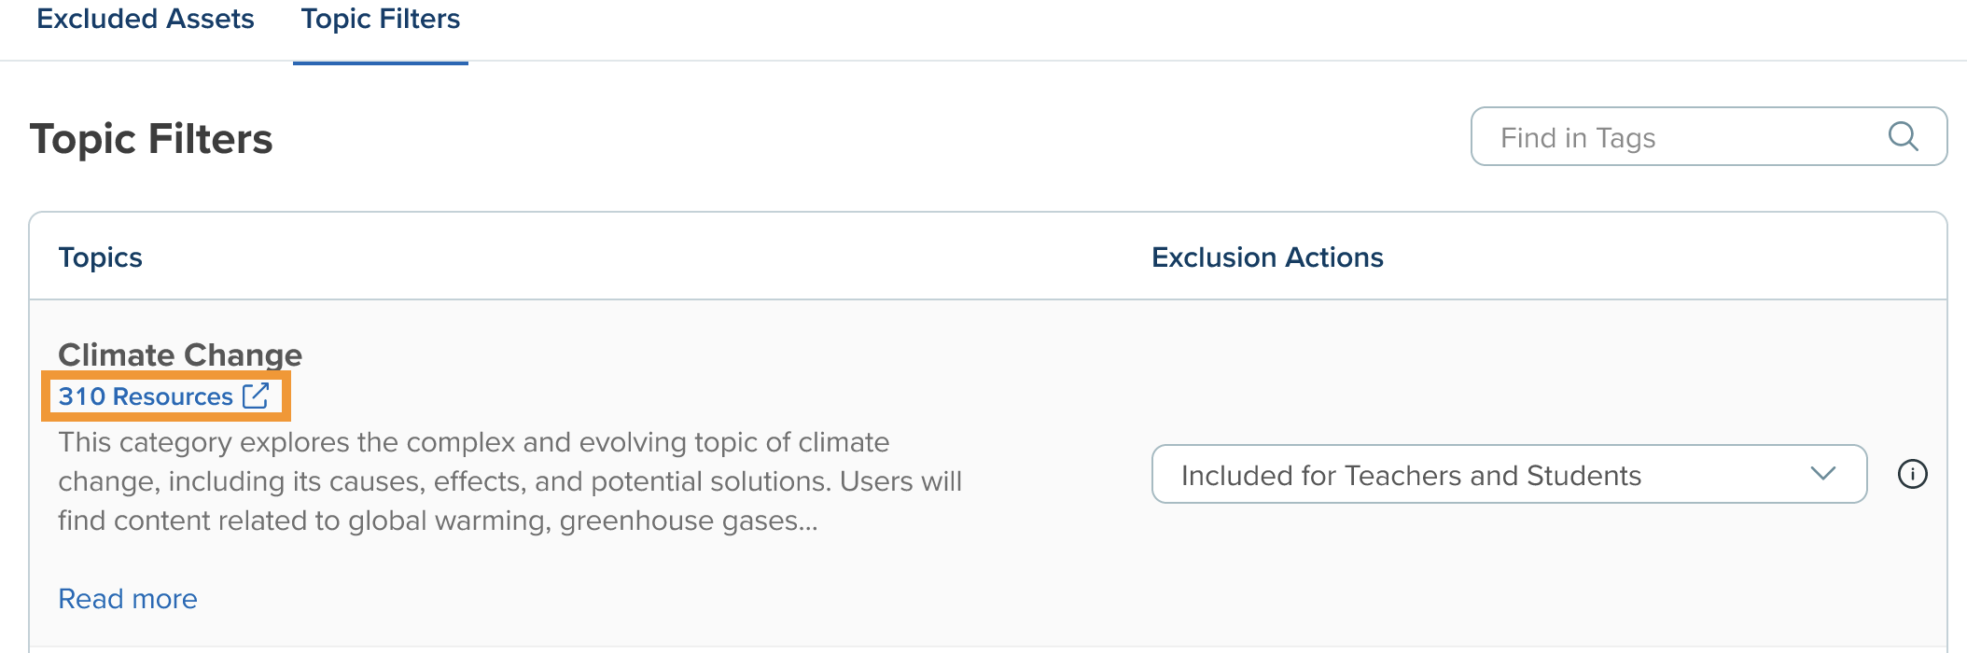Image resolution: width=1967 pixels, height=653 pixels.
Task: Click the blue underline beneath Topic Filters tab
Action: coord(380,63)
